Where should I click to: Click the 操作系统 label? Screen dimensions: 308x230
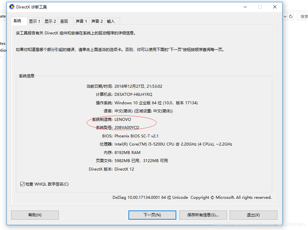(104, 103)
